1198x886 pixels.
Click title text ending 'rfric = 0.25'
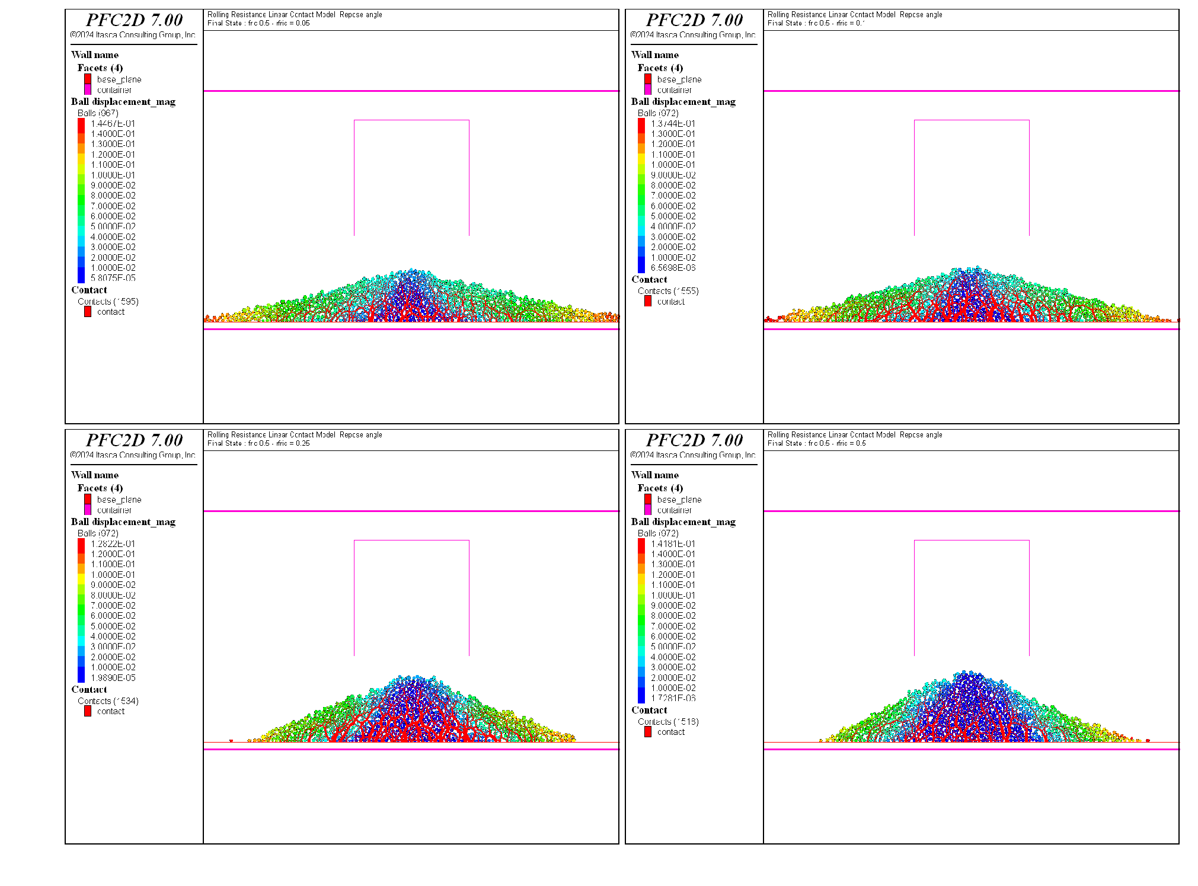coord(258,443)
